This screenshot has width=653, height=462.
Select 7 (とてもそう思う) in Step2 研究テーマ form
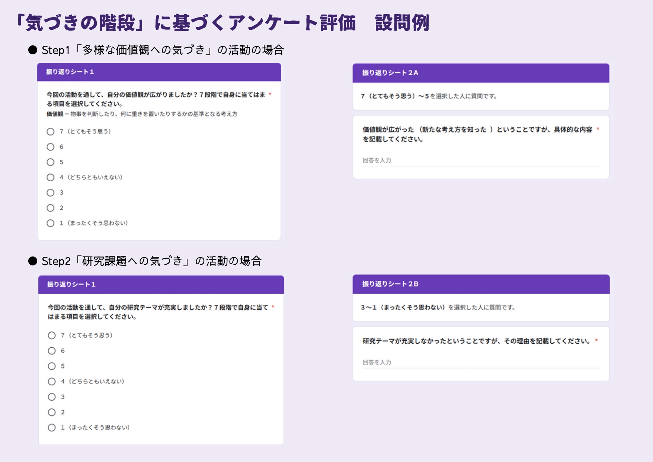(x=52, y=335)
